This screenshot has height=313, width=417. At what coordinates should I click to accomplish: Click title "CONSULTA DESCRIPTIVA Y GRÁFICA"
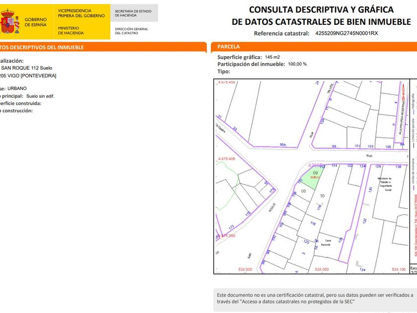[x=321, y=9]
